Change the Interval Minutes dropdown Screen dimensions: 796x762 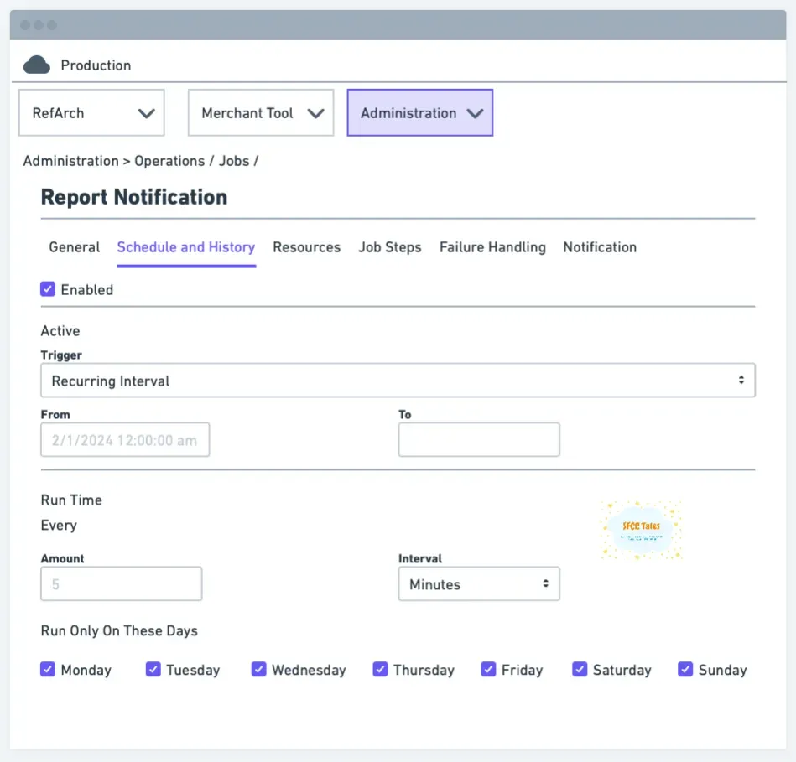coord(478,584)
